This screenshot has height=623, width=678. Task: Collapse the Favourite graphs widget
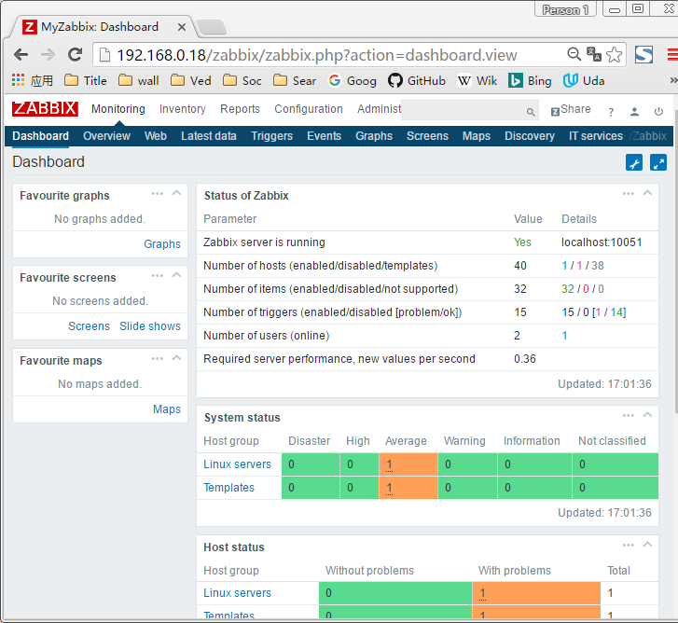click(x=176, y=193)
